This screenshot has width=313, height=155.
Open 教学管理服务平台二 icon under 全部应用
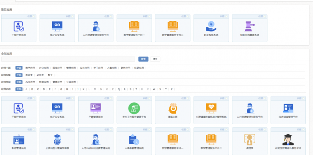211,139
